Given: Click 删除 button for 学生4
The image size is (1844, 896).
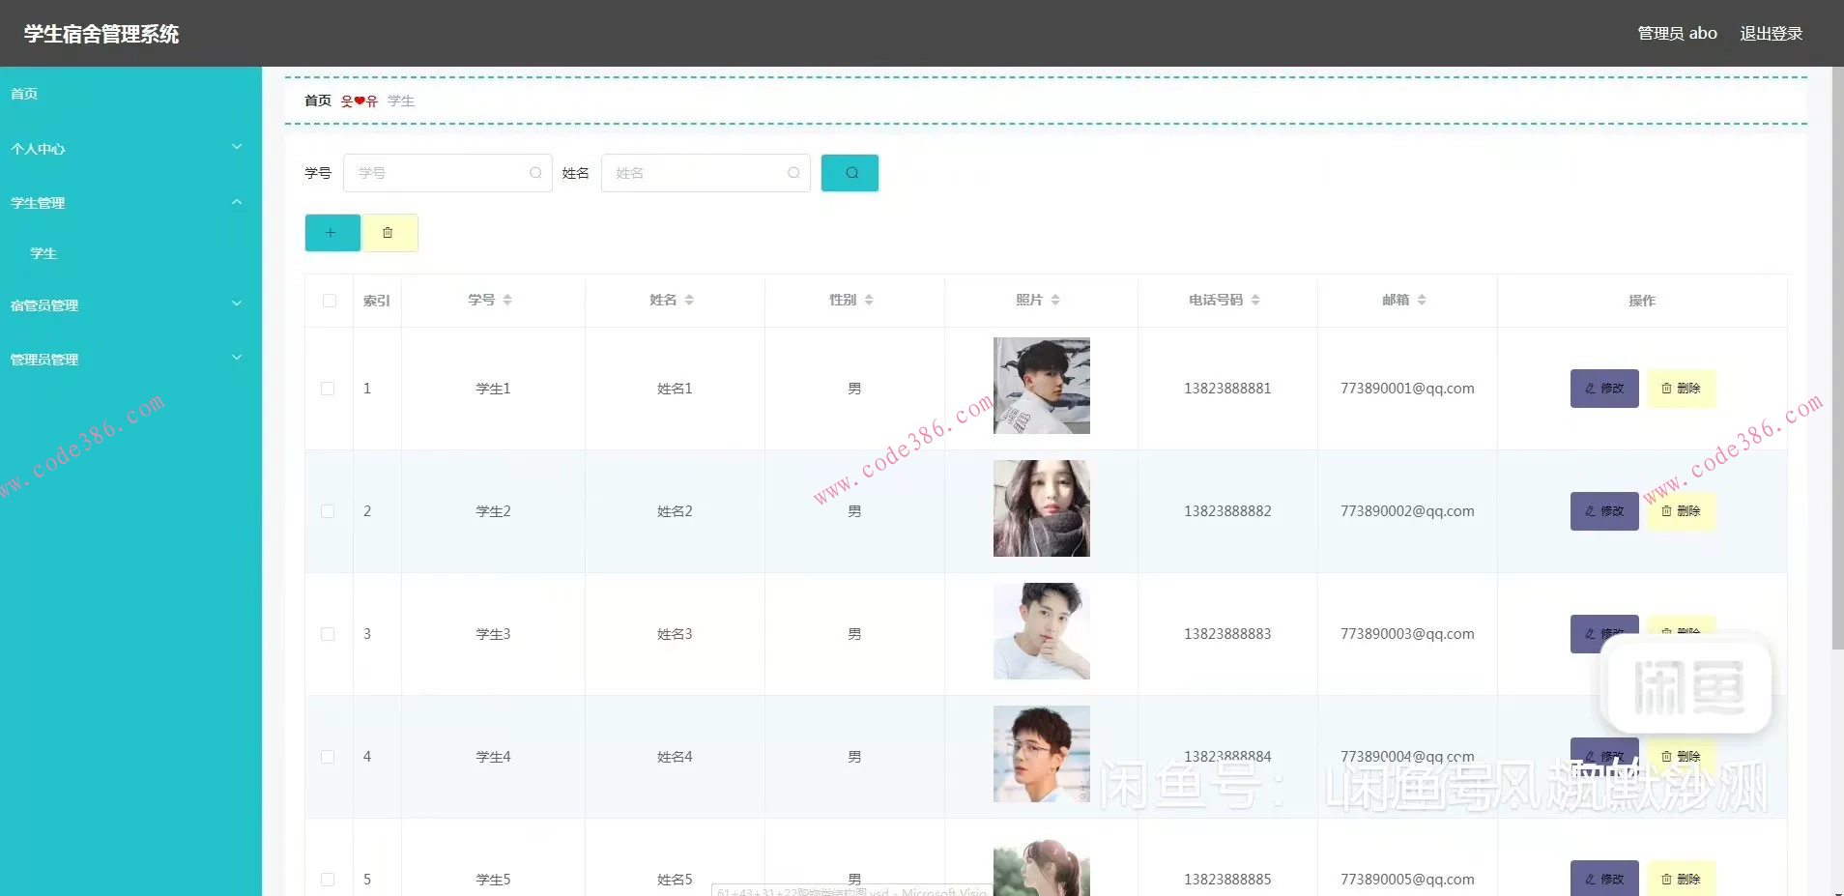Looking at the screenshot, I should tap(1682, 756).
